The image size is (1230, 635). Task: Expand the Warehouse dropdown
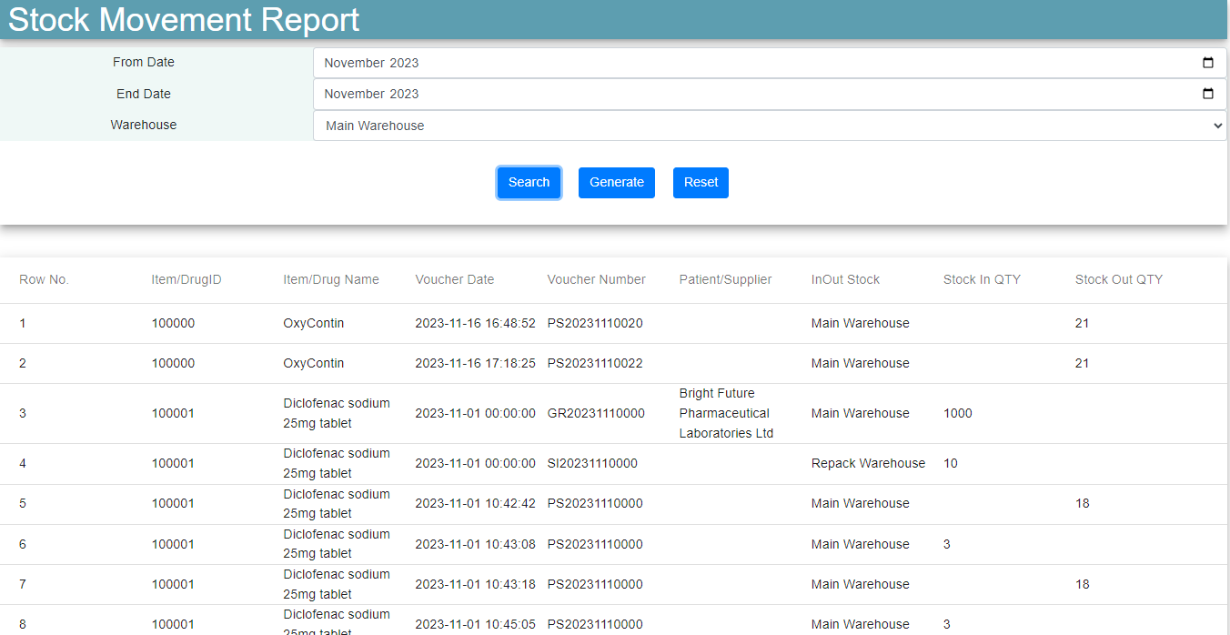point(770,126)
